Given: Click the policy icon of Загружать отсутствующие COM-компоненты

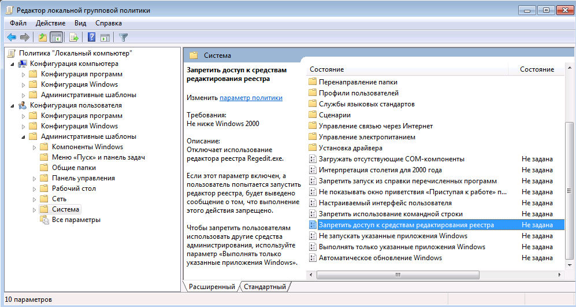Looking at the screenshot, I should coord(313,159).
